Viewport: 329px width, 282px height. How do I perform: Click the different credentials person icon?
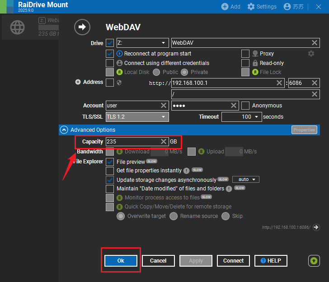(x=119, y=63)
